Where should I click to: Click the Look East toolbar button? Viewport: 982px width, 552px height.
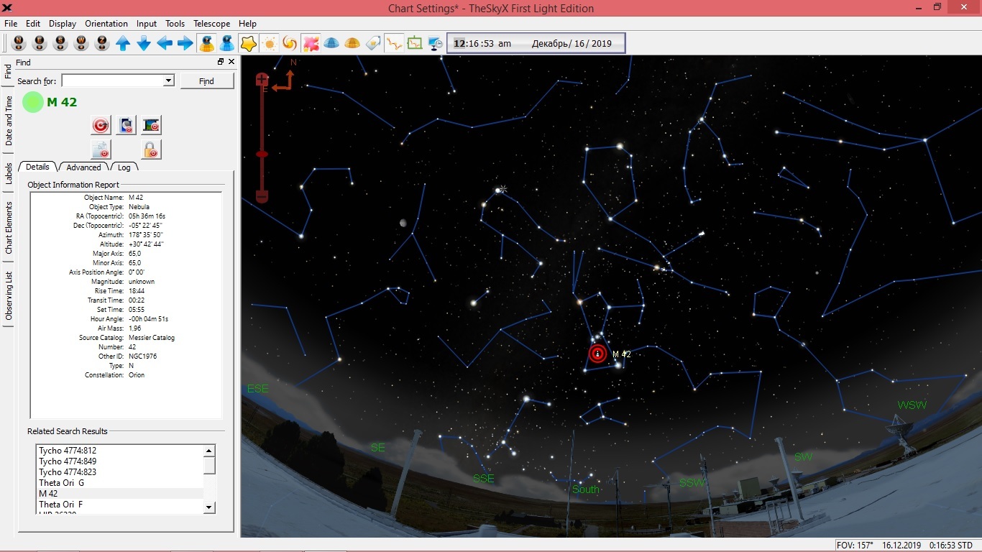click(40, 43)
